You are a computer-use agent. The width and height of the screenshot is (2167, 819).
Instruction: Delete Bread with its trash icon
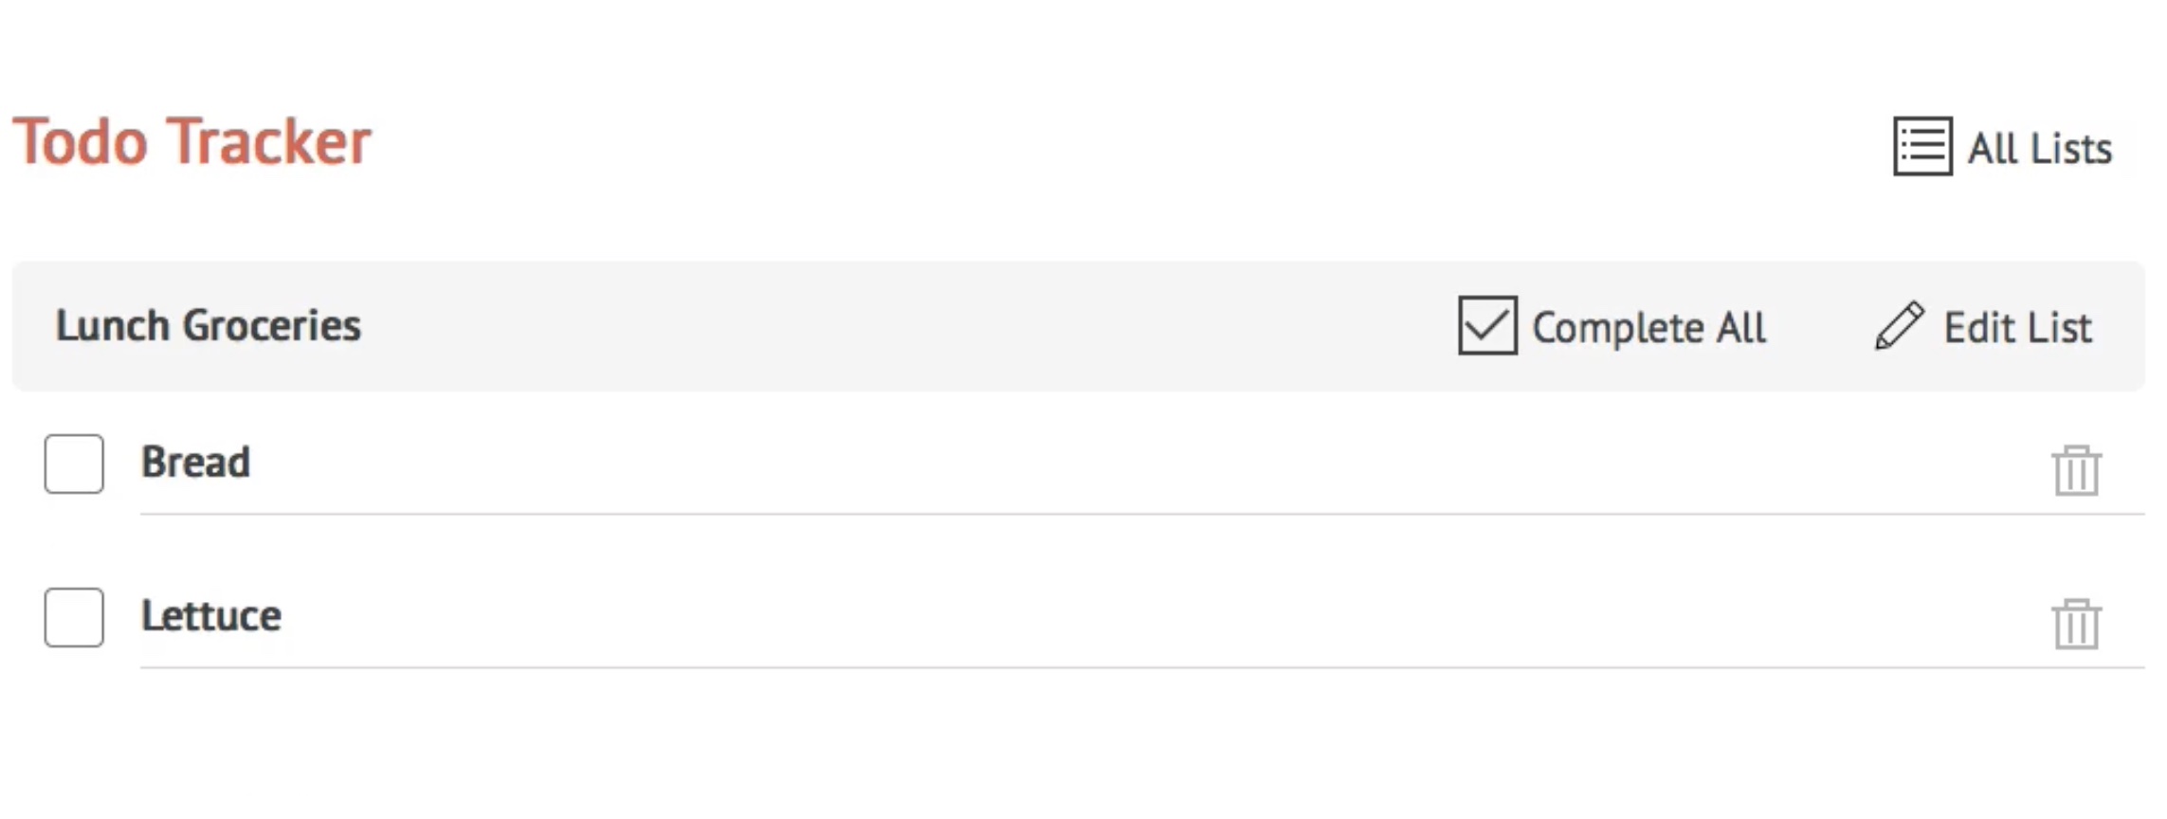tap(2077, 470)
